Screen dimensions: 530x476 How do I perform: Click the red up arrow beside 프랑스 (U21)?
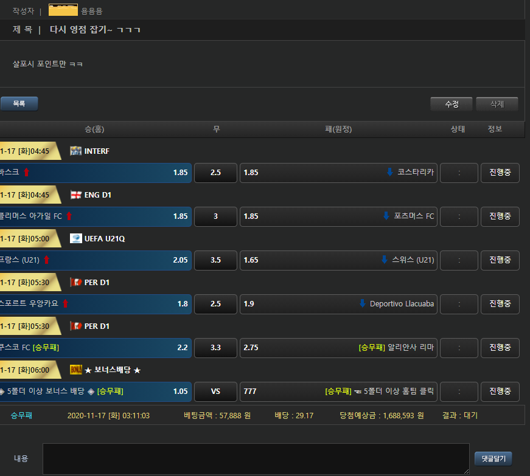[46, 260]
